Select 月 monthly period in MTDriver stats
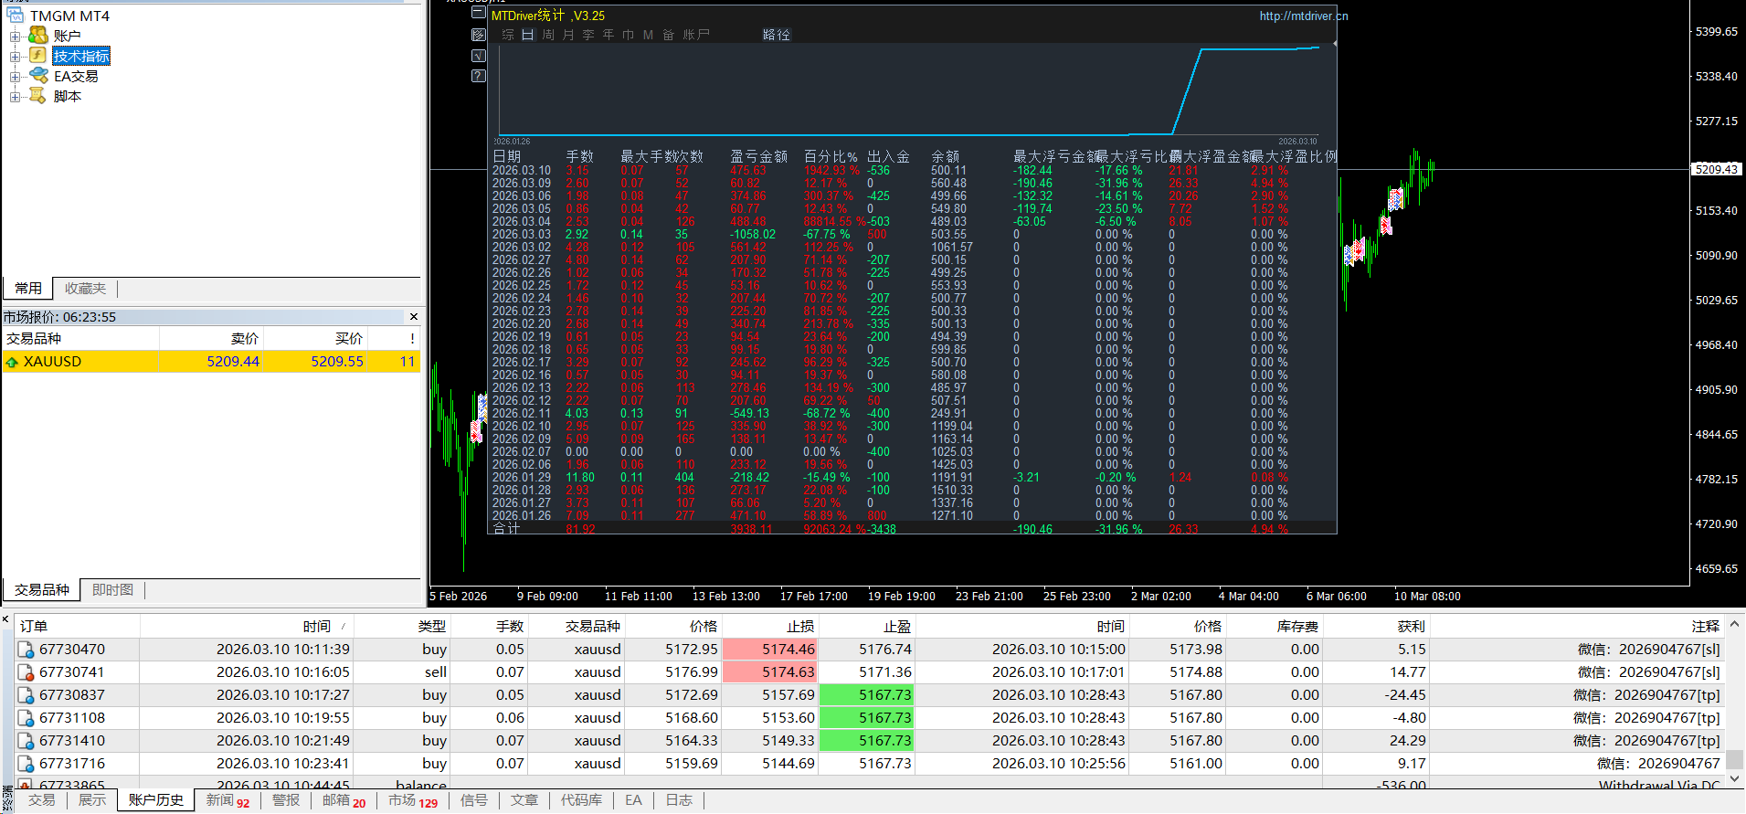Image resolution: width=1746 pixels, height=814 pixels. point(568,35)
